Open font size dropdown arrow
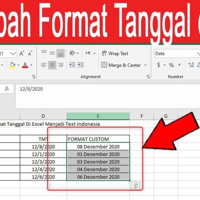Viewport: 200px width, 200px height. pyautogui.click(x=13, y=53)
